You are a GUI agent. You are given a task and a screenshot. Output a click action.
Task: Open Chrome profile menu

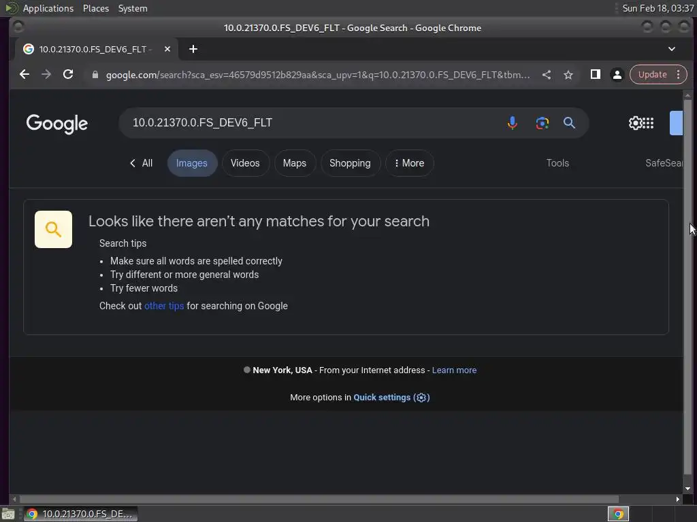click(x=617, y=75)
